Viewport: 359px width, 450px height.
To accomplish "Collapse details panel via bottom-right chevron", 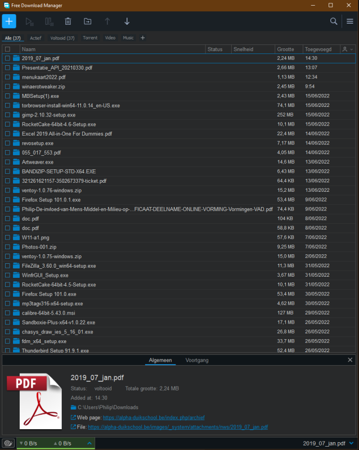I will [x=352, y=443].
